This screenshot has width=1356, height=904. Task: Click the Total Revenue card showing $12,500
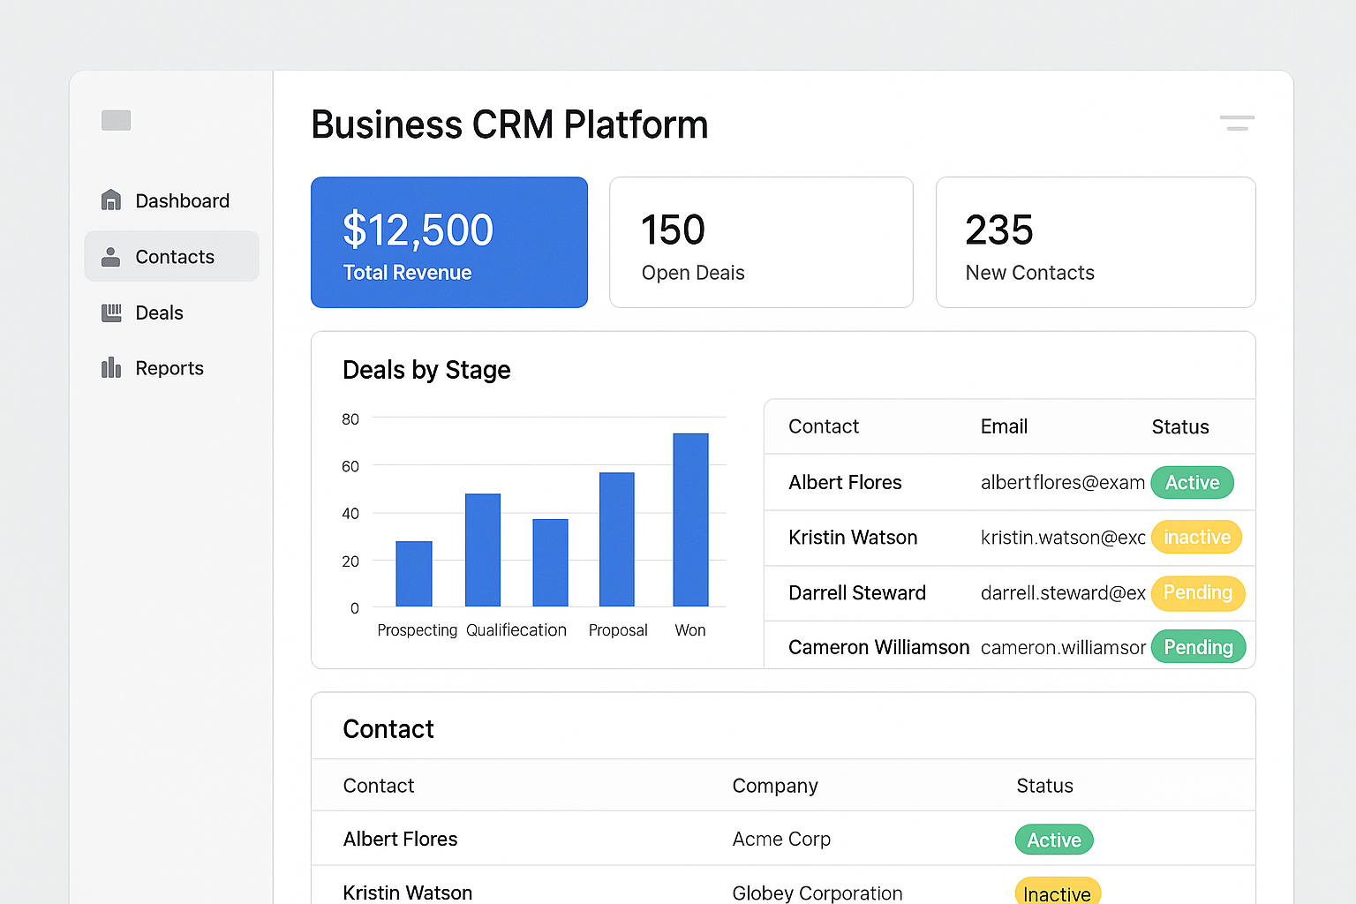pyautogui.click(x=448, y=242)
